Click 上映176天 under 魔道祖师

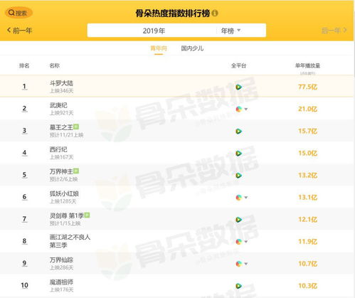(62, 289)
